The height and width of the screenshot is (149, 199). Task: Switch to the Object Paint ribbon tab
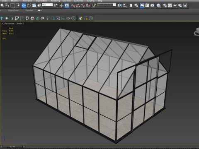coord(13,10)
